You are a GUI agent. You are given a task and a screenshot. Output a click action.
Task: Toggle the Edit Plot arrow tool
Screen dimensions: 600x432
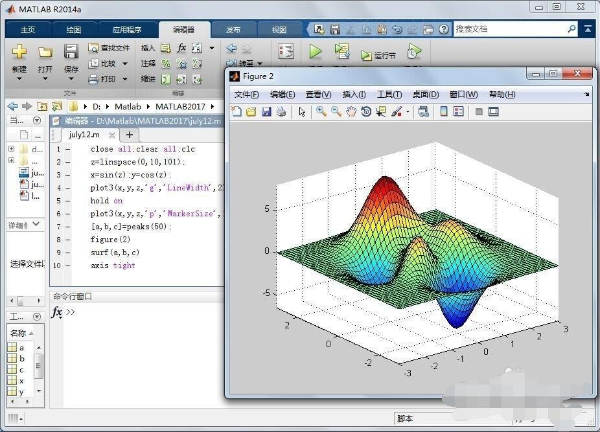(x=302, y=111)
